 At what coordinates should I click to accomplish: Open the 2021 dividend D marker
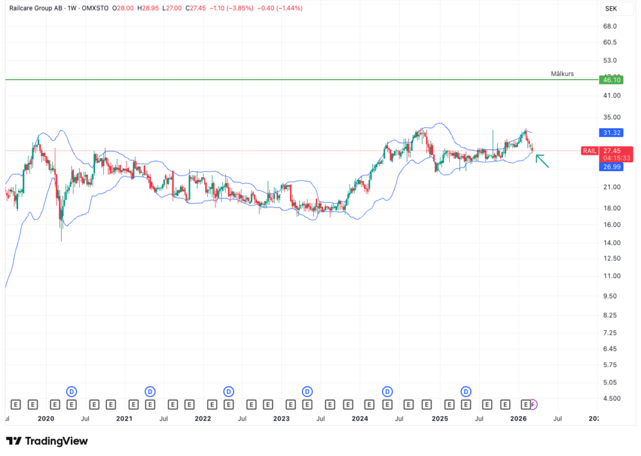[150, 391]
